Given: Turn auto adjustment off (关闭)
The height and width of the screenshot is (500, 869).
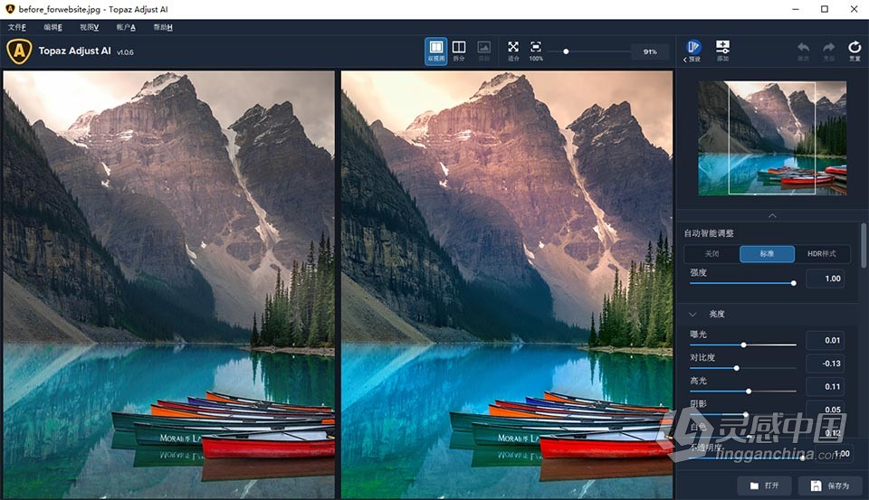Looking at the screenshot, I should coord(711,254).
